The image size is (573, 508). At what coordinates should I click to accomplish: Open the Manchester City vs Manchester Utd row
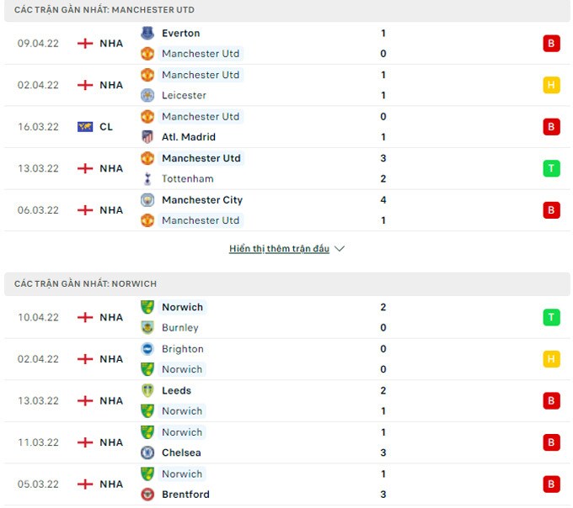pos(286,210)
